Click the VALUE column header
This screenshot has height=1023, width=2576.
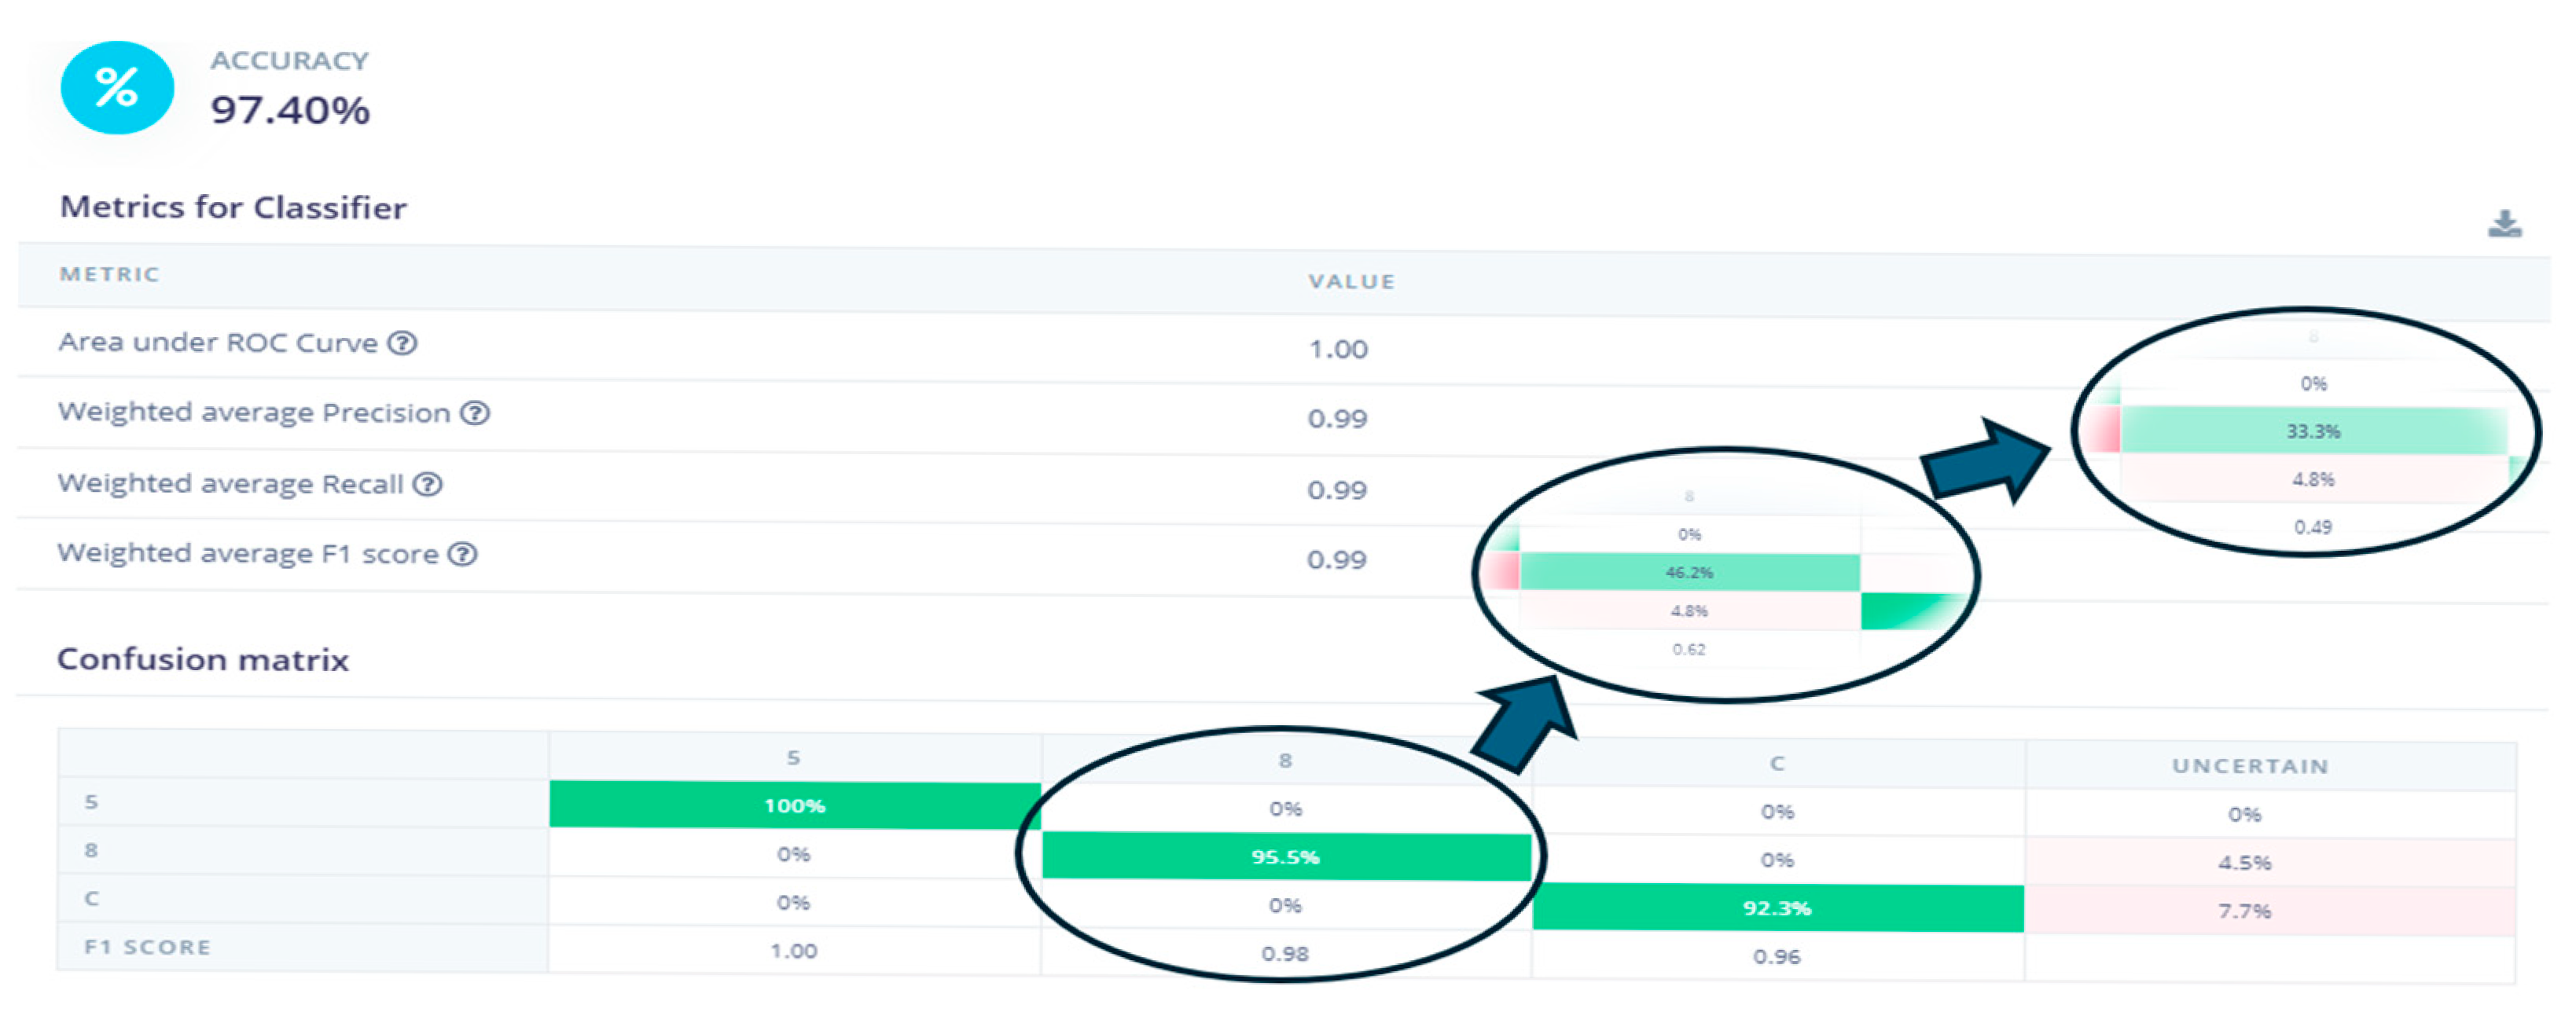click(1351, 282)
